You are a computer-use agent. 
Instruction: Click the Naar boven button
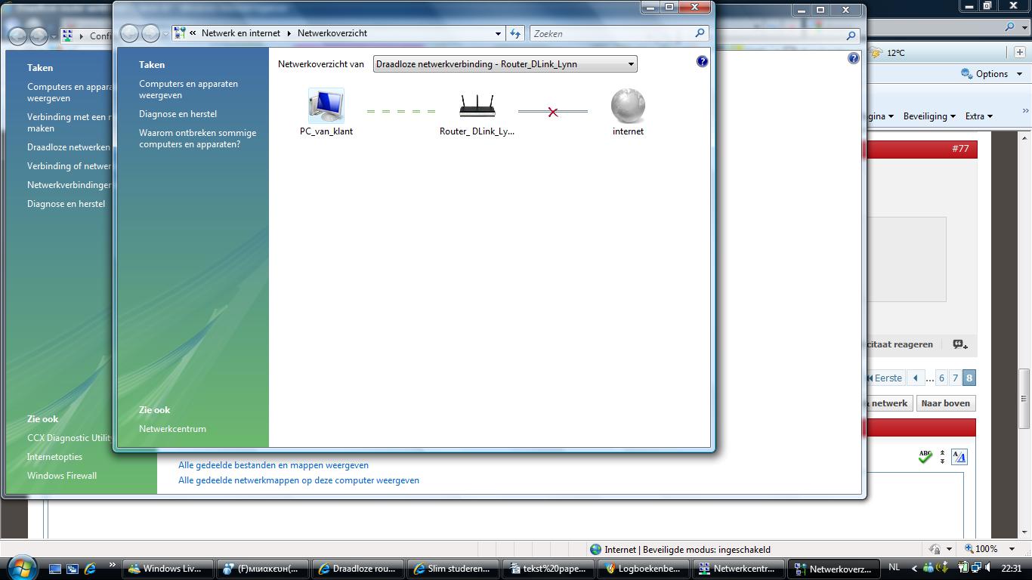(x=945, y=403)
